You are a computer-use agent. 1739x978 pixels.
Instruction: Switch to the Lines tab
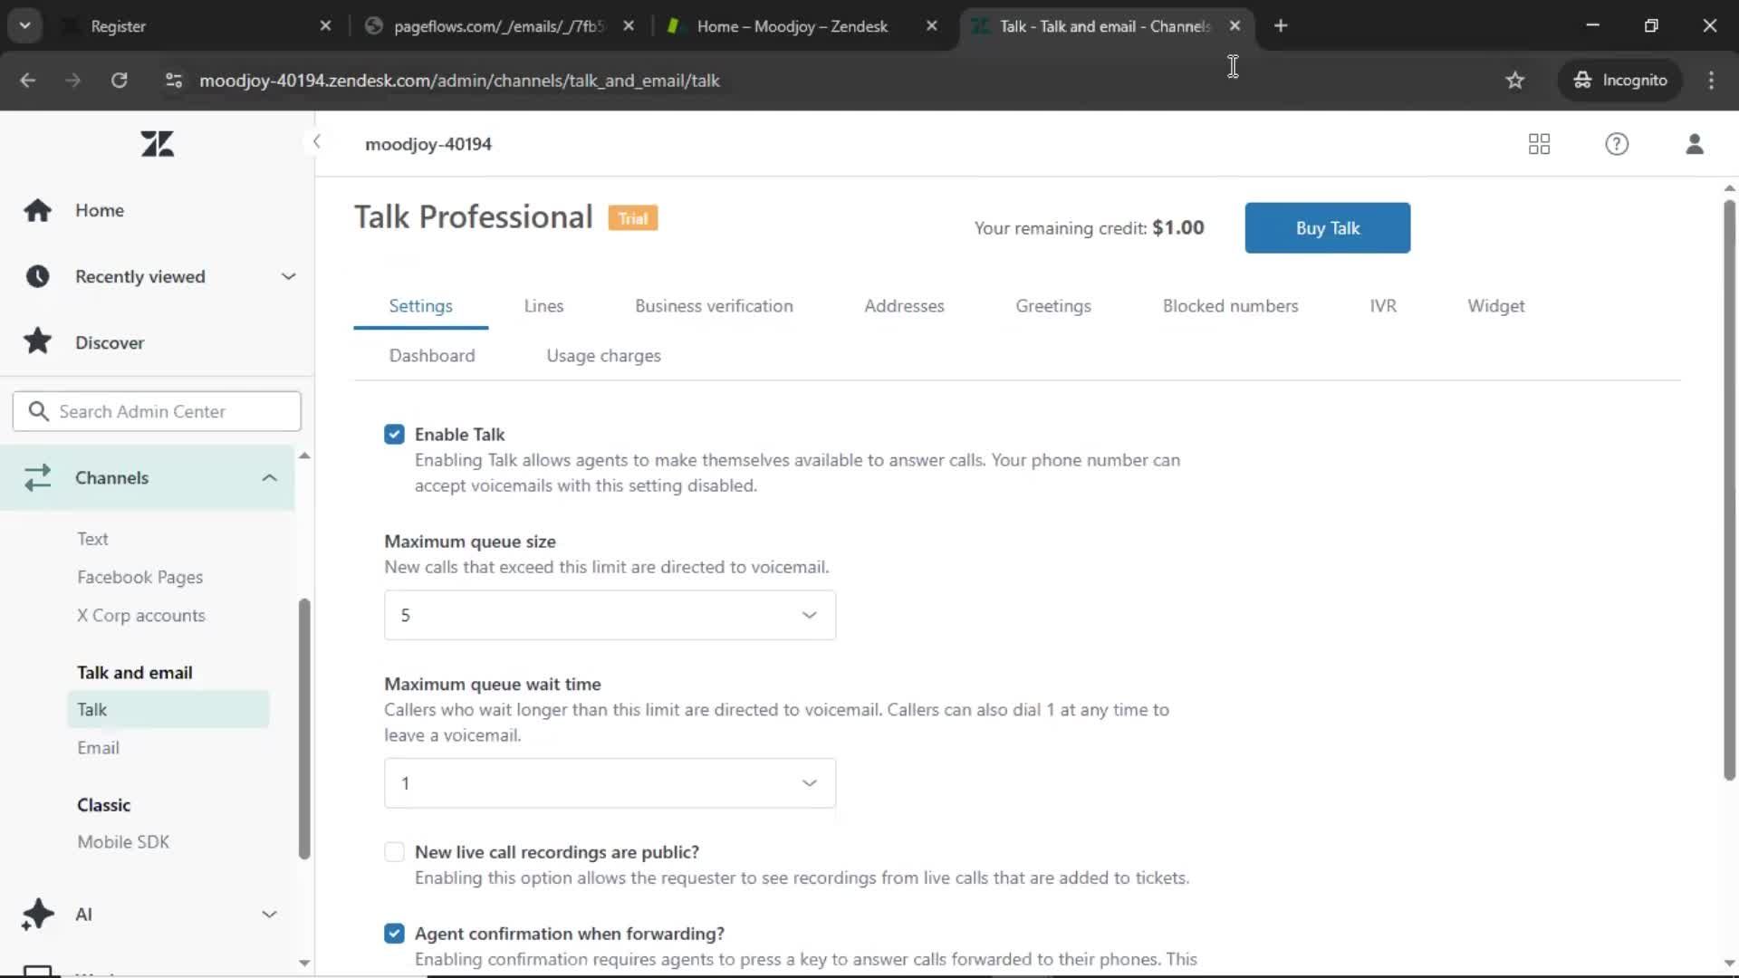(x=543, y=306)
